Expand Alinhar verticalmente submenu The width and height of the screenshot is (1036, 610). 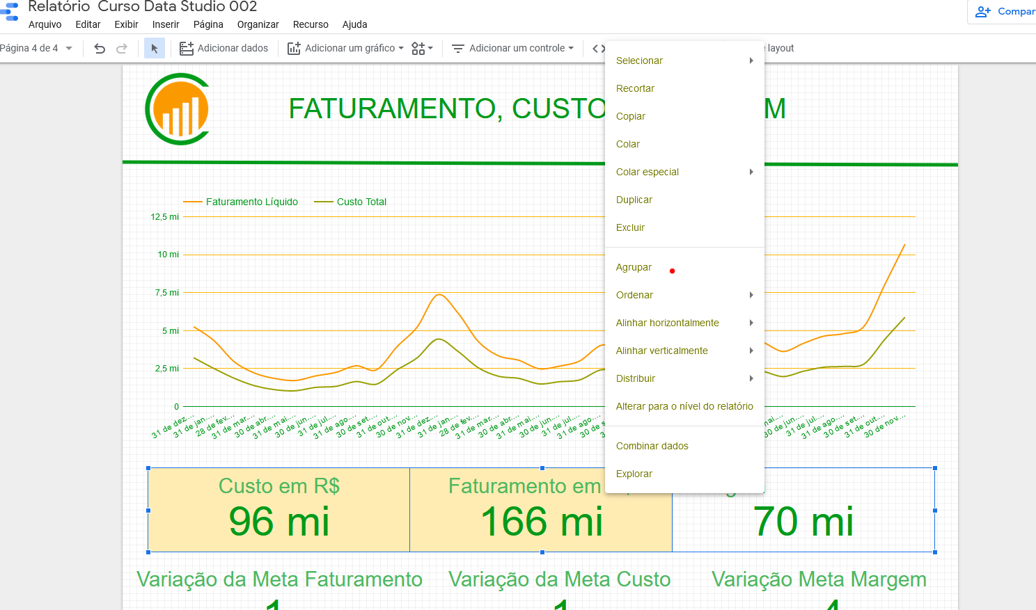click(x=684, y=351)
